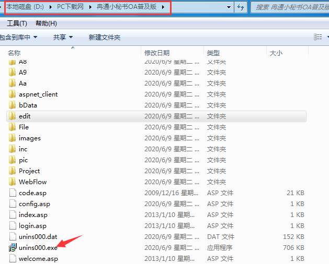Click 本地磁盘 (D:) in the breadcrumb
The height and width of the screenshot is (264, 329).
point(25,7)
